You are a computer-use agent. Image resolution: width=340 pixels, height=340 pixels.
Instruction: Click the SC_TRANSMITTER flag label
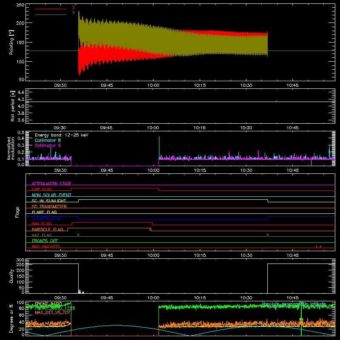pyautogui.click(x=49, y=206)
